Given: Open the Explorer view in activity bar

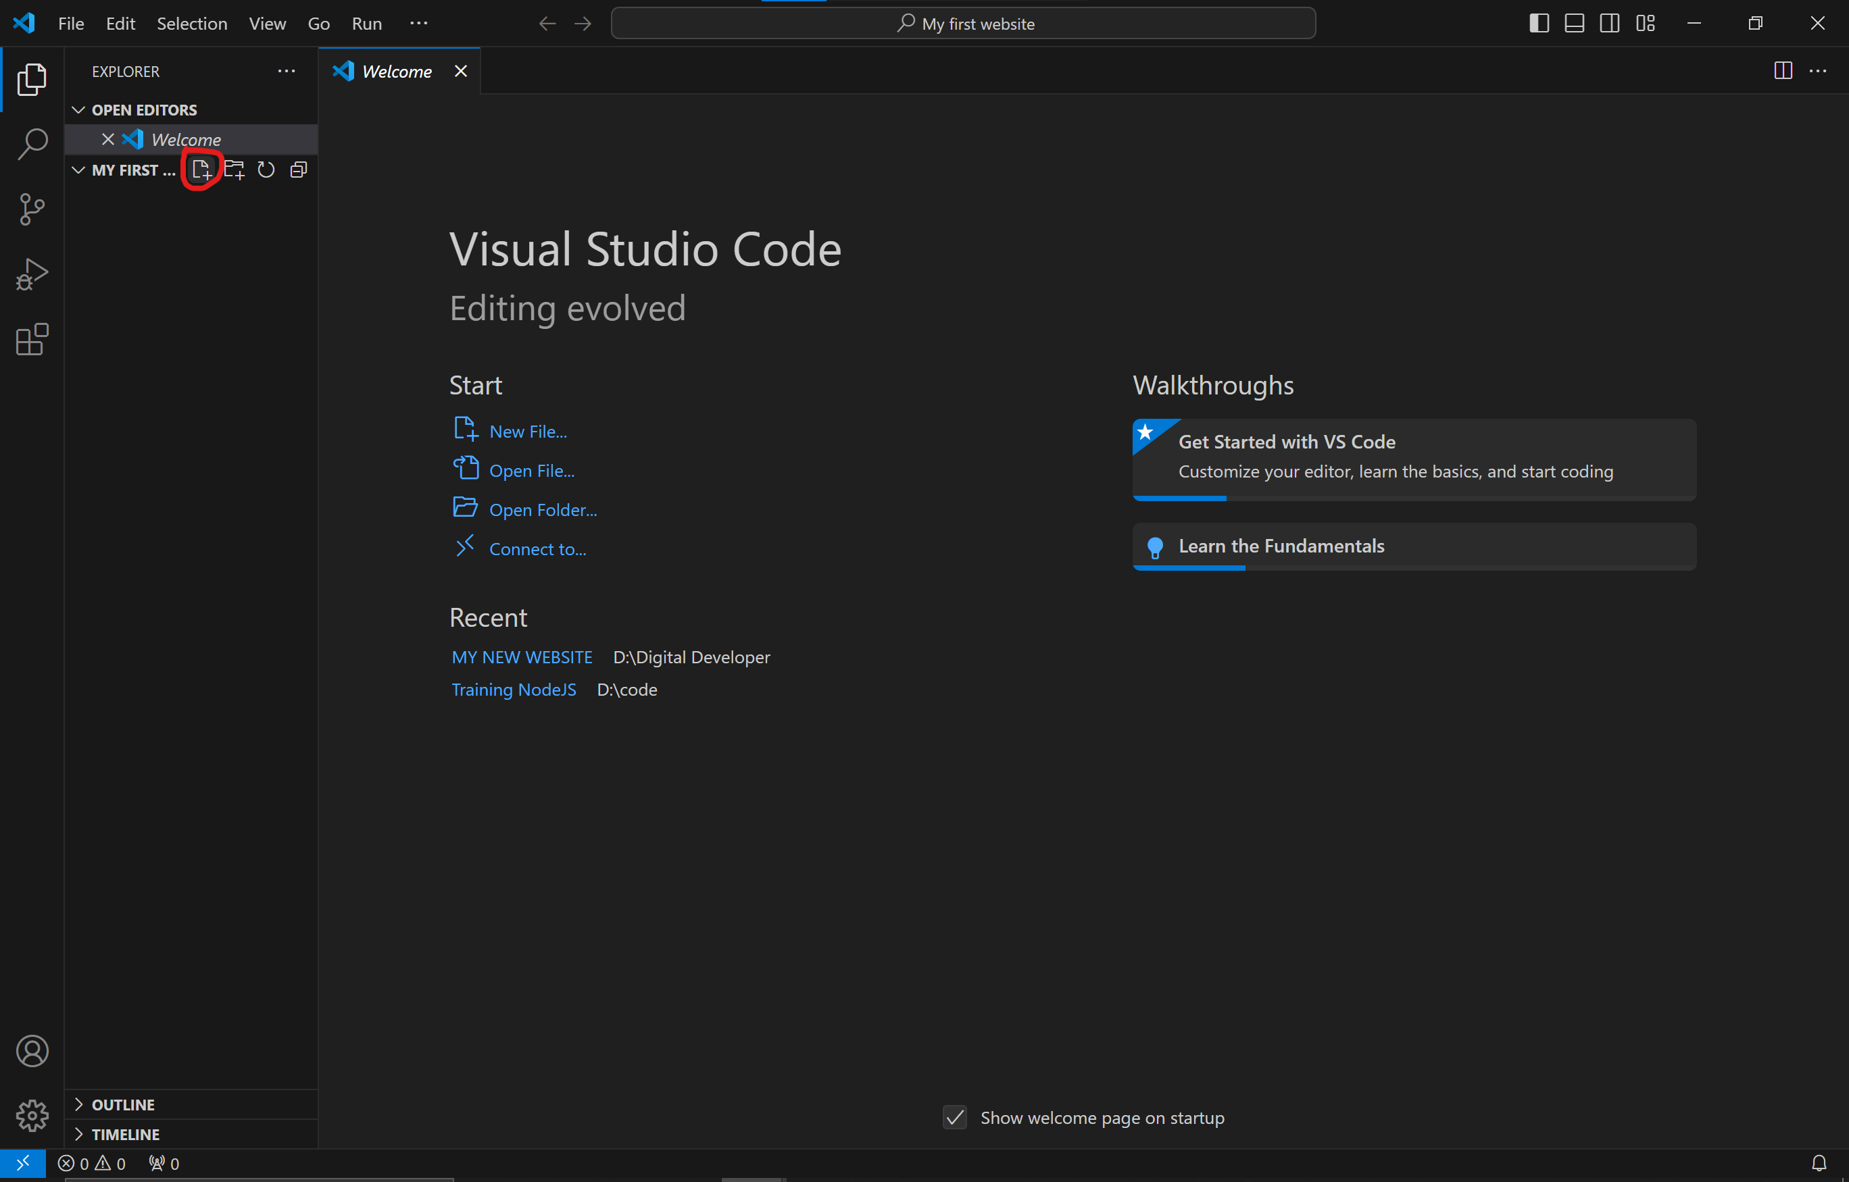Looking at the screenshot, I should coord(32,79).
